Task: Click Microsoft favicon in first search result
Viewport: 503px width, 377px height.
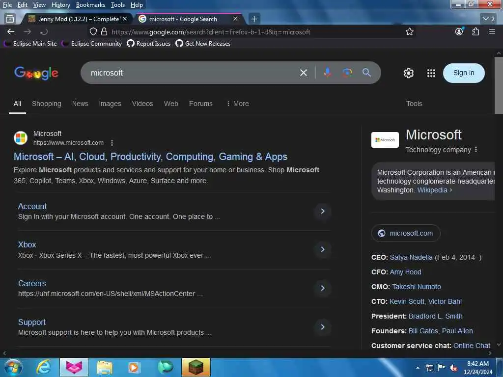Action: pyautogui.click(x=21, y=138)
